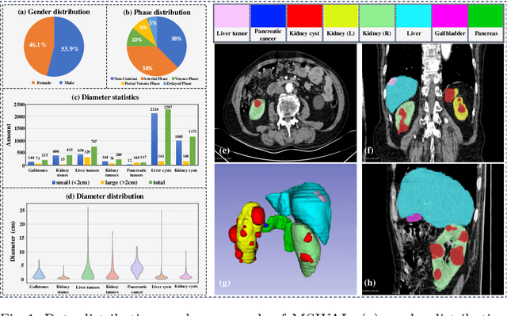Click the pink Liver tumor color swatch

pyautogui.click(x=232, y=16)
